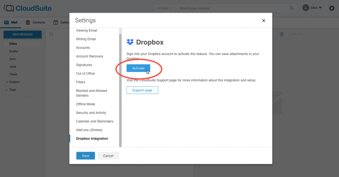Open the Inbox folder

tap(13, 44)
